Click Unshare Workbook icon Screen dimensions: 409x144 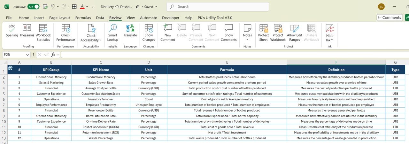[311, 28]
